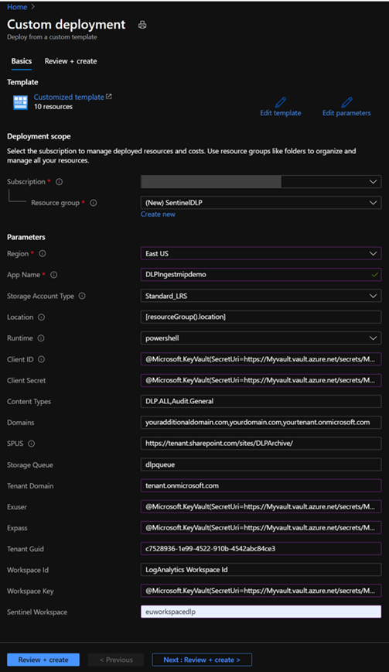Click the info icon next to Storage Account Type
Image resolution: width=389 pixels, height=672 pixels.
click(82, 297)
